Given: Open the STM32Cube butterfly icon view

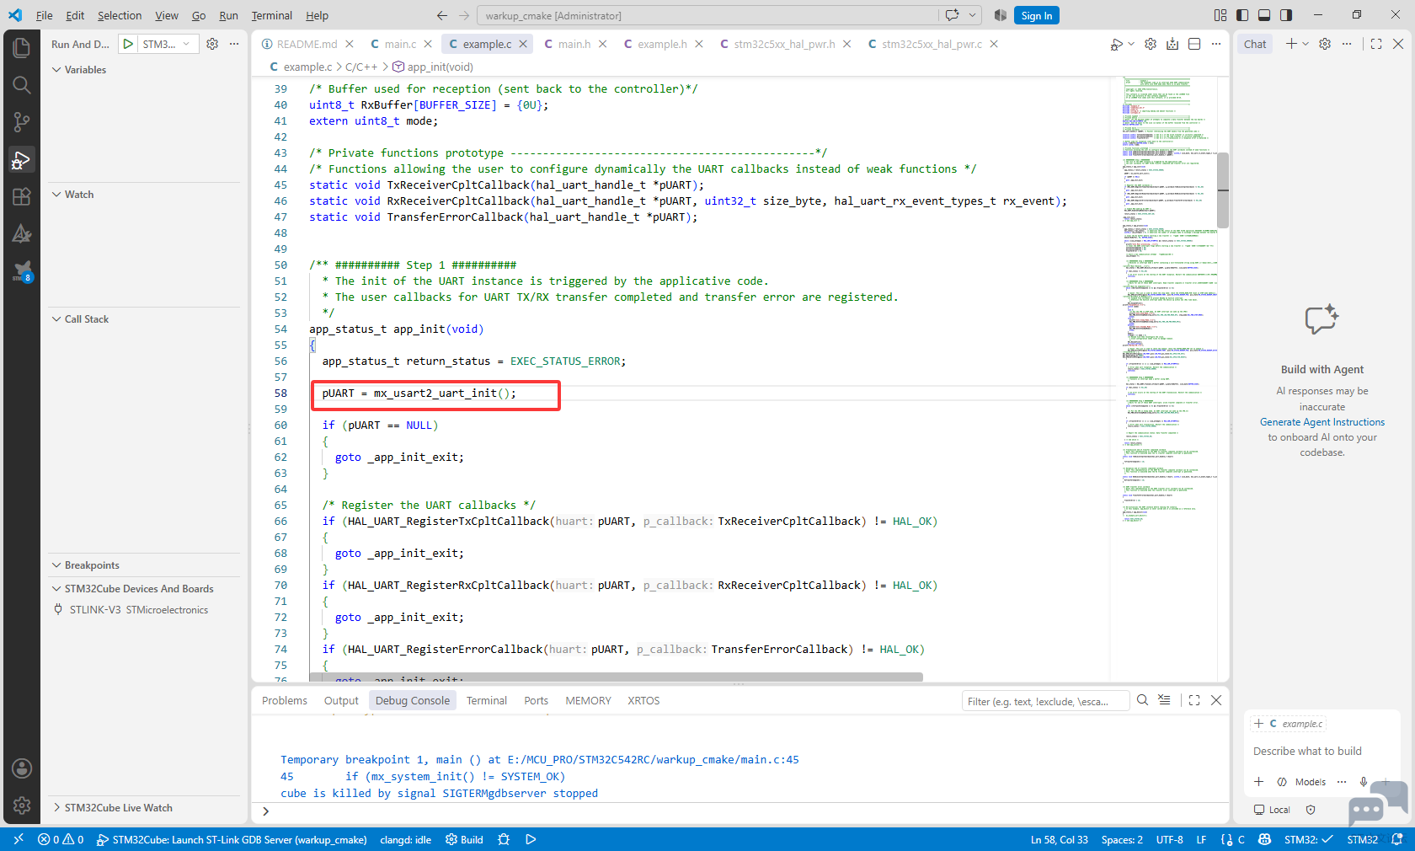Looking at the screenshot, I should click(x=22, y=270).
